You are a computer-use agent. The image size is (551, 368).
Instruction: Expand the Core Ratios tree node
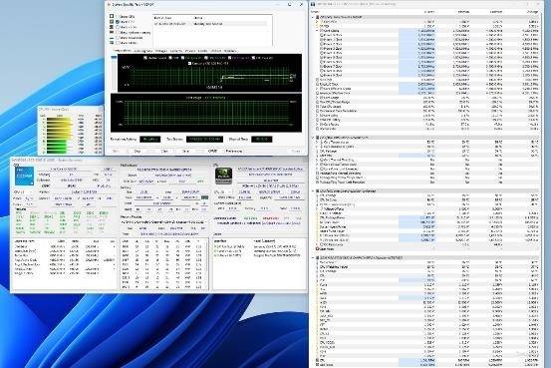[317, 125]
